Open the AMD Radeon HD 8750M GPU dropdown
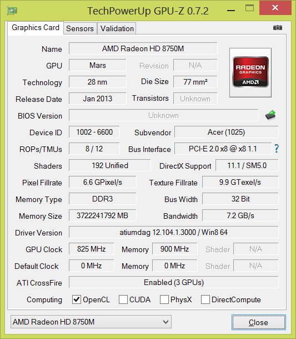The image size is (296, 339). (91, 322)
